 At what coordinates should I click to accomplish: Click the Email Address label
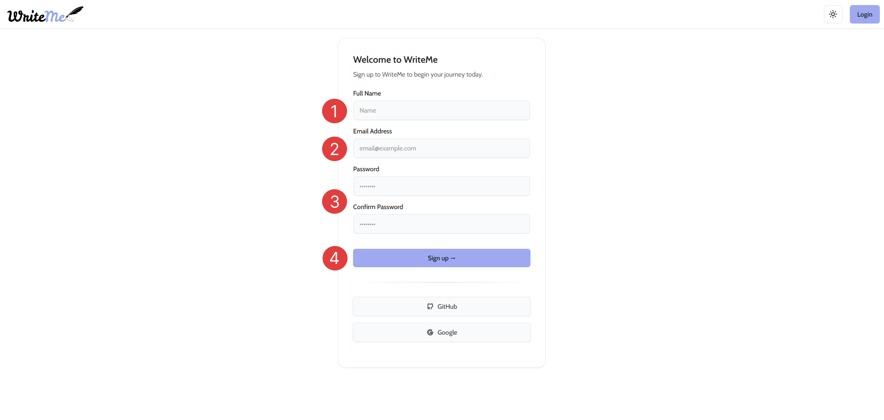pyautogui.click(x=372, y=131)
